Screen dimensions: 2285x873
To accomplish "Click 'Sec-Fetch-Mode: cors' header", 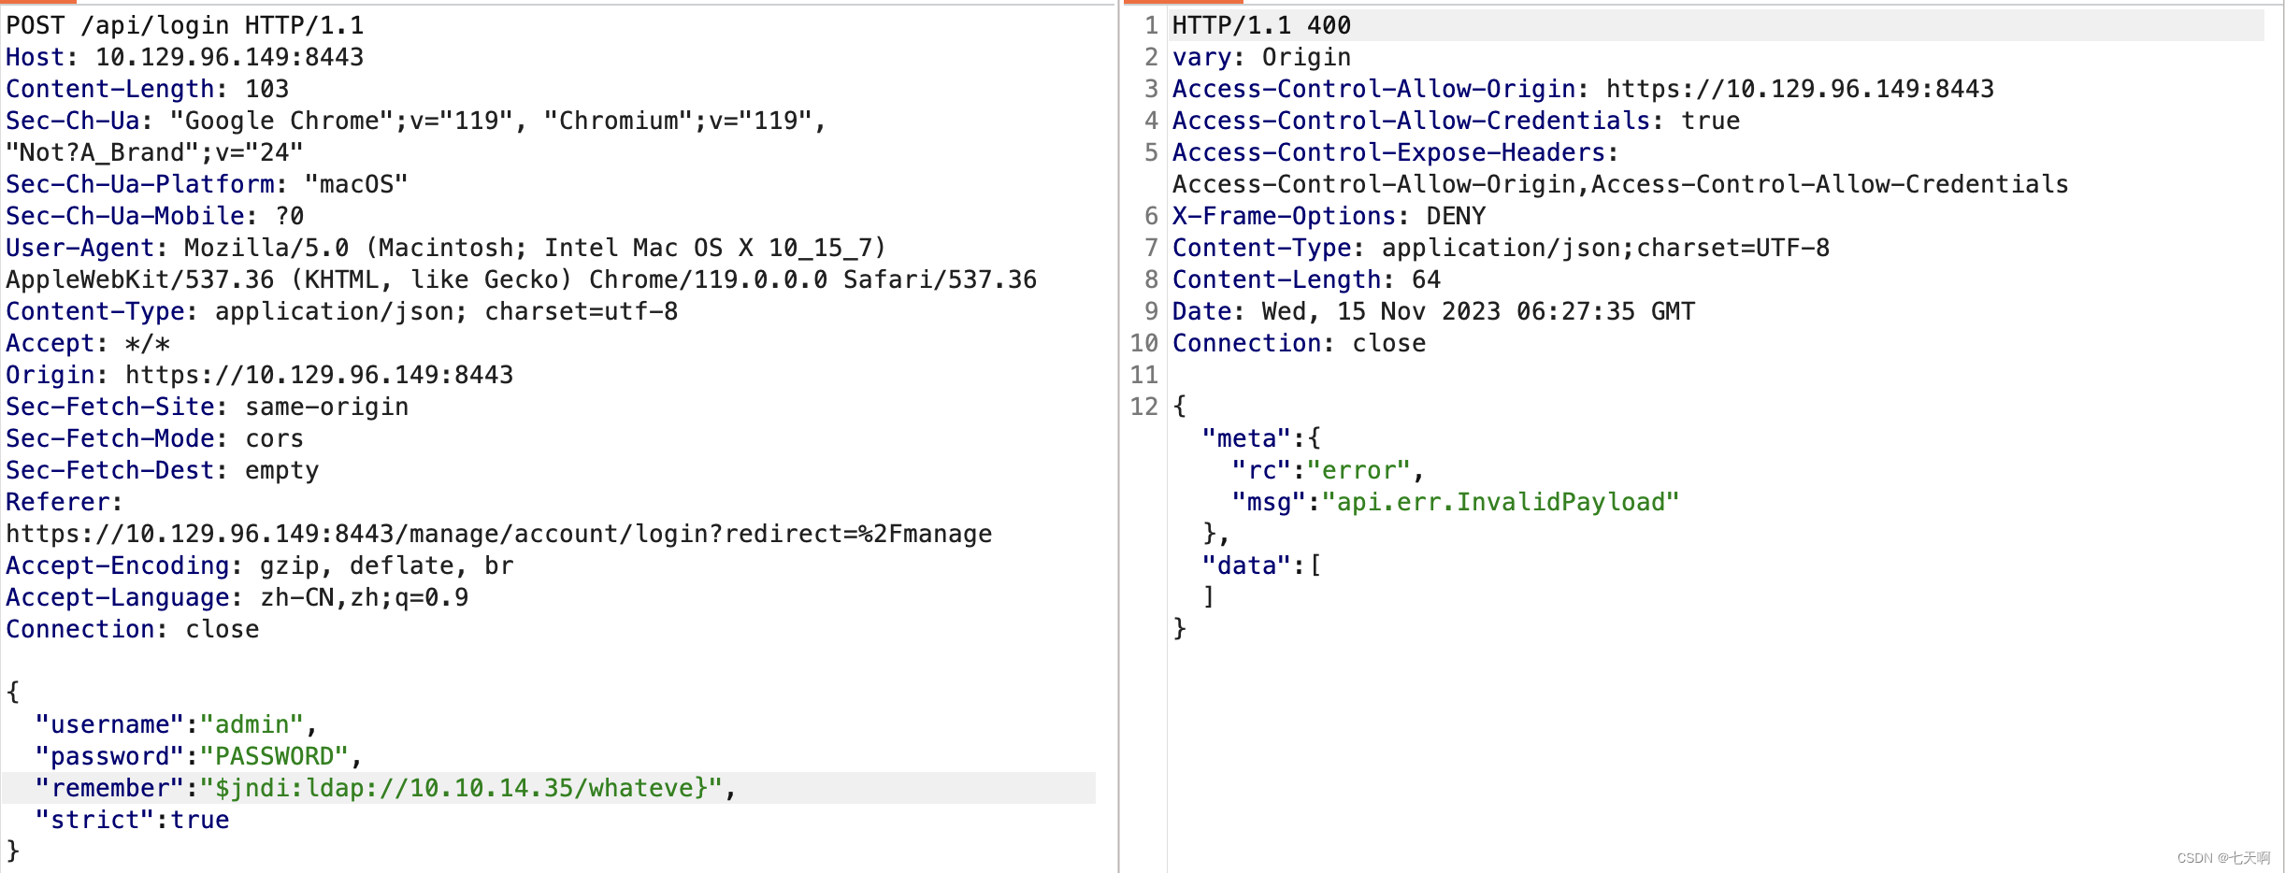I will [x=155, y=438].
